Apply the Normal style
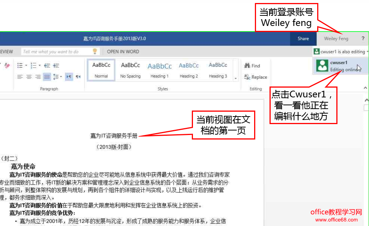369x226 pixels. click(101, 70)
